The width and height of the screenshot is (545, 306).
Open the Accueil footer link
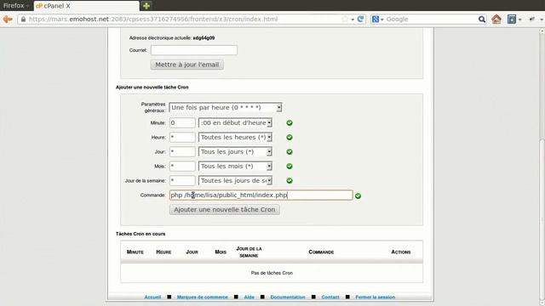pyautogui.click(x=152, y=297)
